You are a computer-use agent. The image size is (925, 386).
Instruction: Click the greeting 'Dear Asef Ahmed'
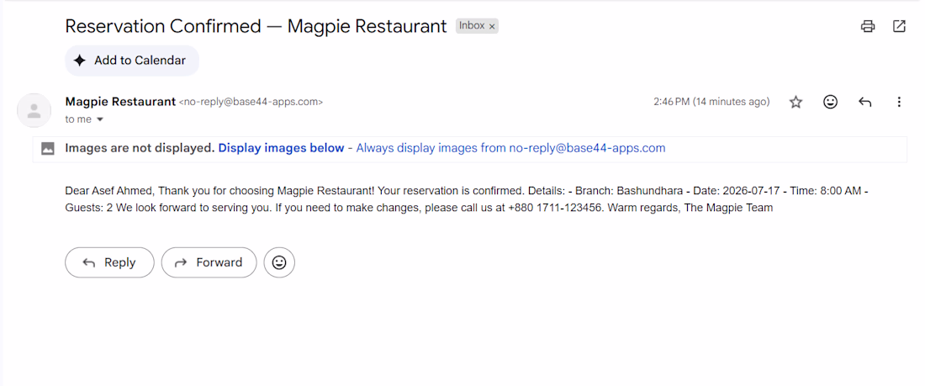(108, 191)
